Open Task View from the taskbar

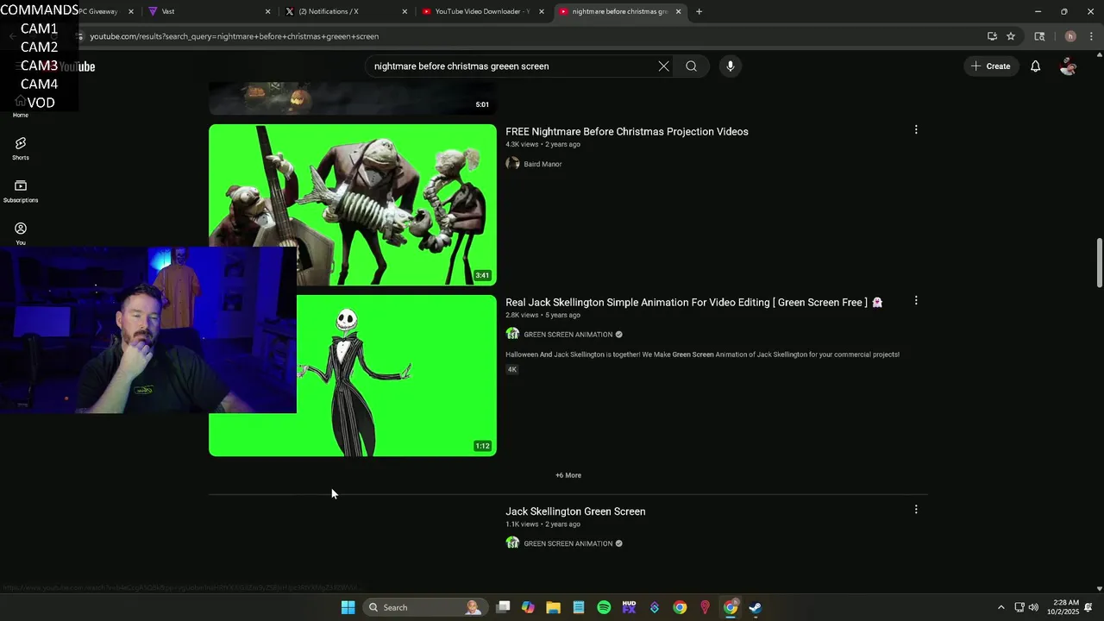(x=503, y=607)
